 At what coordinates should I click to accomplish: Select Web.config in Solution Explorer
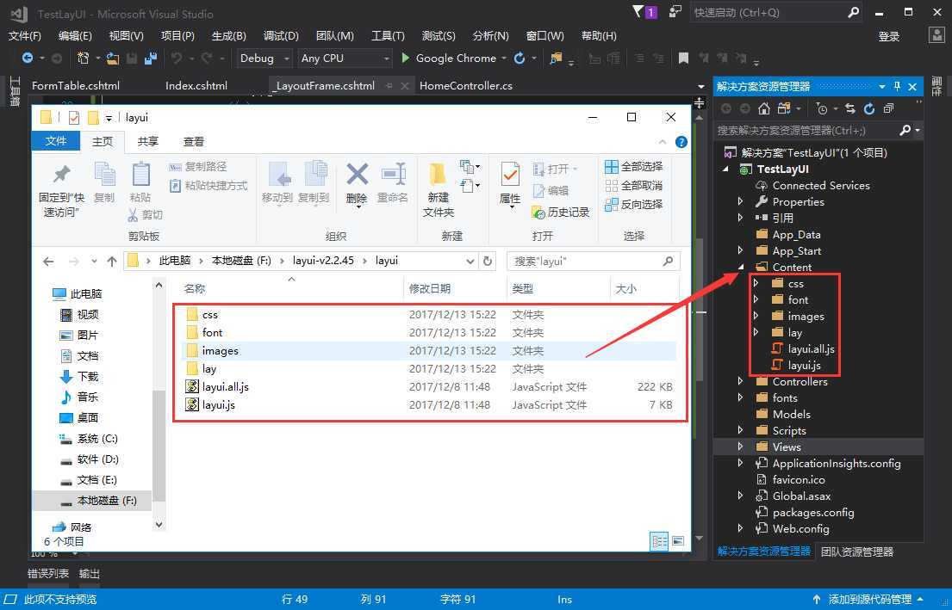pos(800,529)
